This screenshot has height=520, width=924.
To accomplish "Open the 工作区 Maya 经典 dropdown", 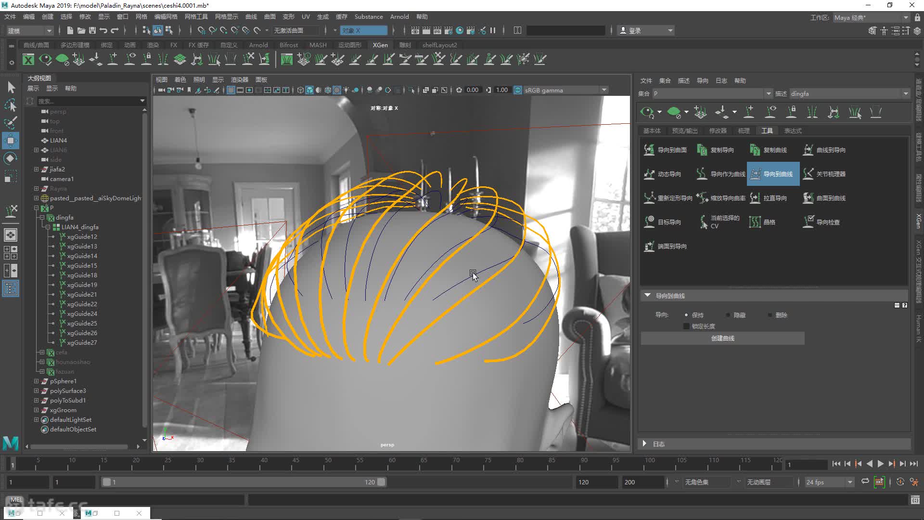I will tap(871, 17).
